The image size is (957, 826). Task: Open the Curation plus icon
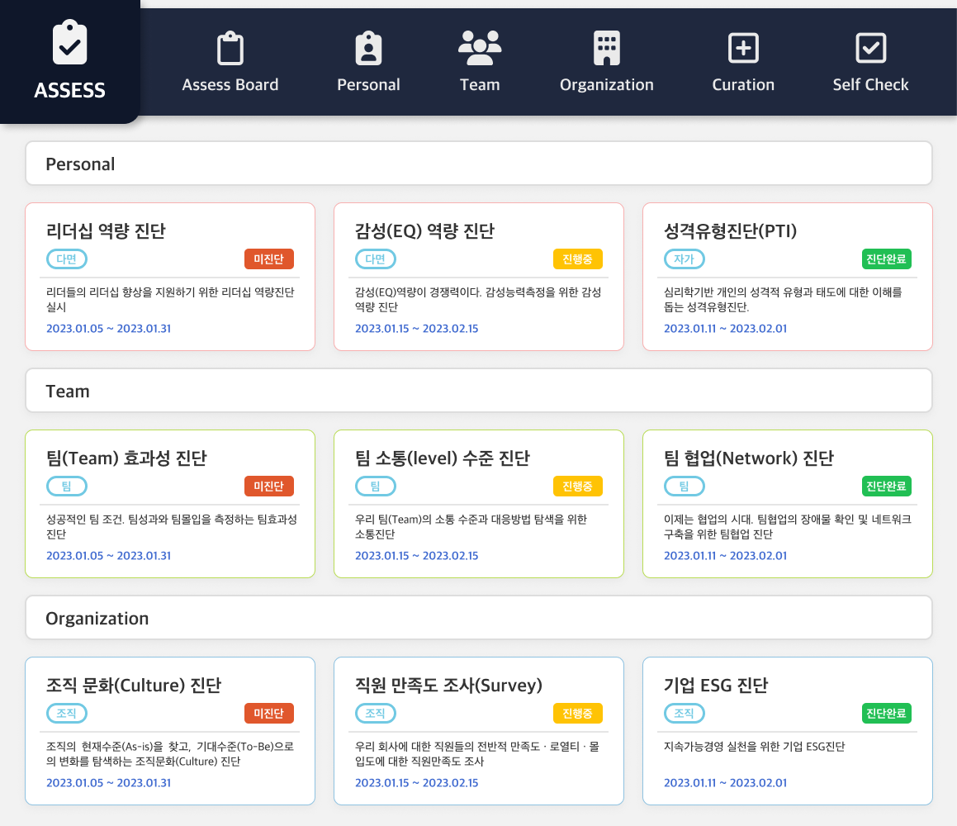tap(743, 48)
